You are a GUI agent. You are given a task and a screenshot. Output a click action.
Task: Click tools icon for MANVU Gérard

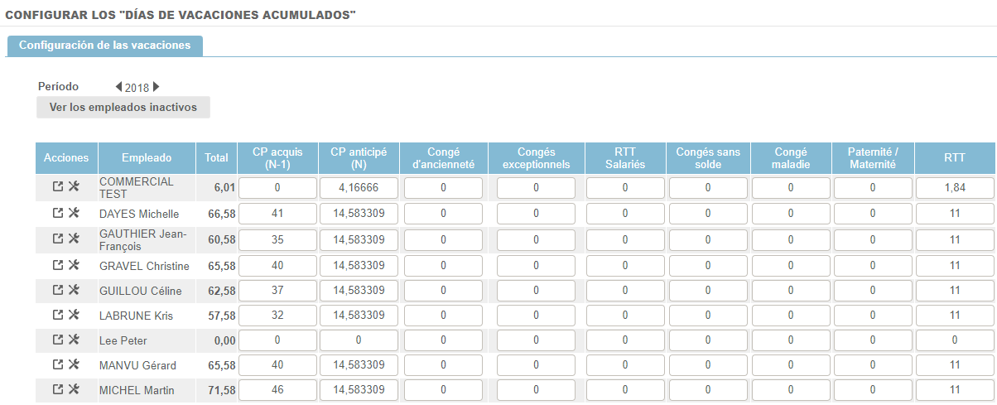(74, 364)
